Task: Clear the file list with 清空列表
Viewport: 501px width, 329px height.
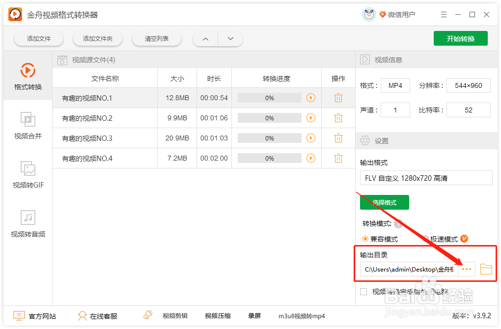Action: coord(156,38)
